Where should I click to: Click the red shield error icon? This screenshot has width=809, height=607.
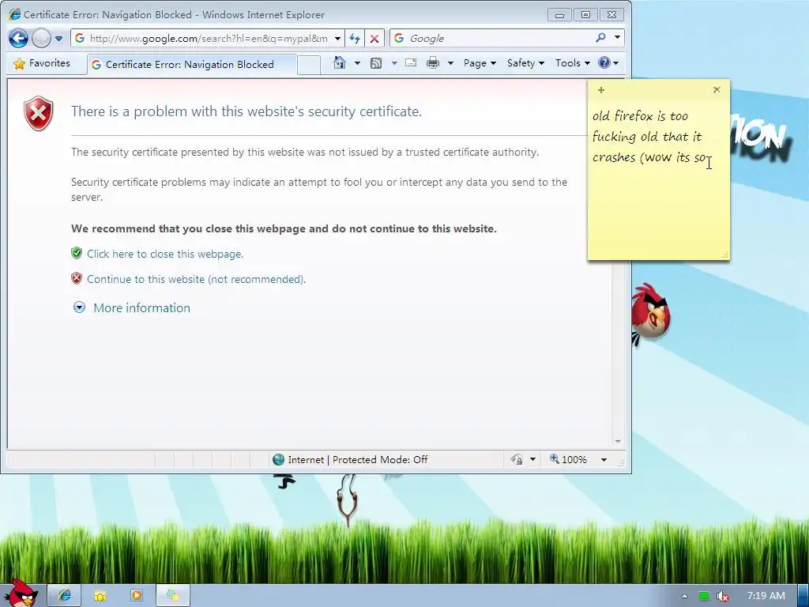38,113
